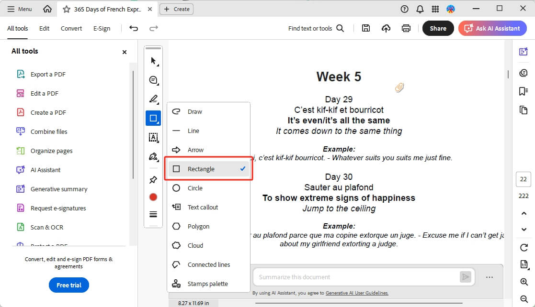Open the shapes tool dropdown in toolbar
Viewport: 535px width, 307px height.
(x=153, y=118)
